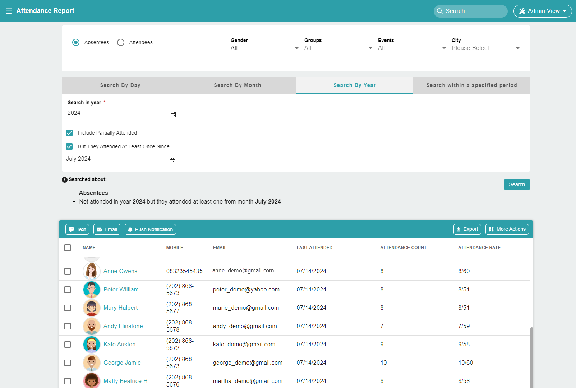
Task: Open calendar picker for July 2024 field
Action: click(x=172, y=160)
